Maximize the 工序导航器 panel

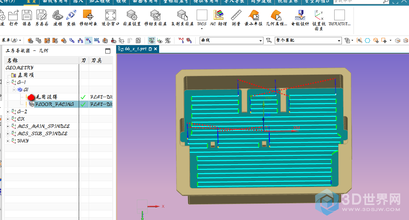(108, 51)
